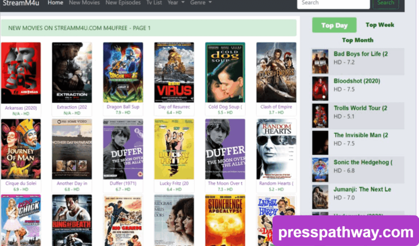The width and height of the screenshot is (419, 246).
Task: Open the Arkansas movie poster
Action: pyautogui.click(x=21, y=73)
